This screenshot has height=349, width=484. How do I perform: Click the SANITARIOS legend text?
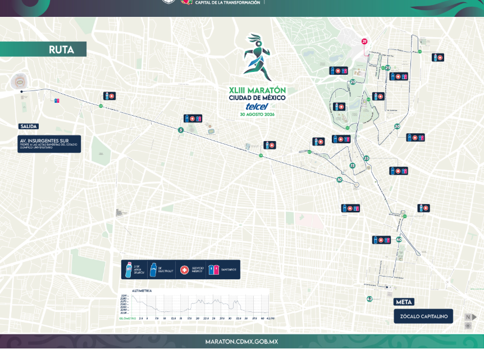click(x=229, y=270)
